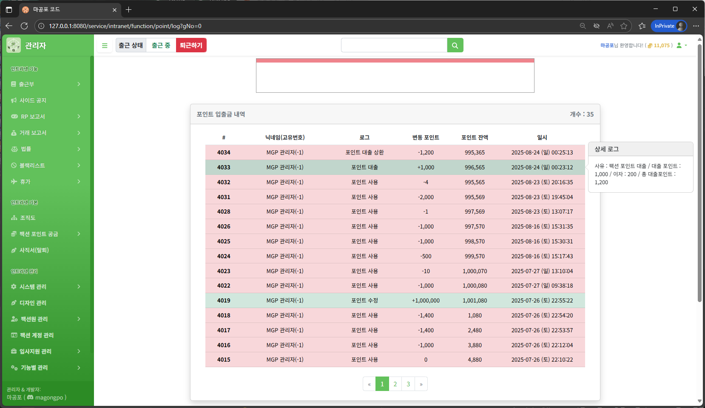The image size is (705, 408).
Task: Click inside the top search input field
Action: [394, 45]
